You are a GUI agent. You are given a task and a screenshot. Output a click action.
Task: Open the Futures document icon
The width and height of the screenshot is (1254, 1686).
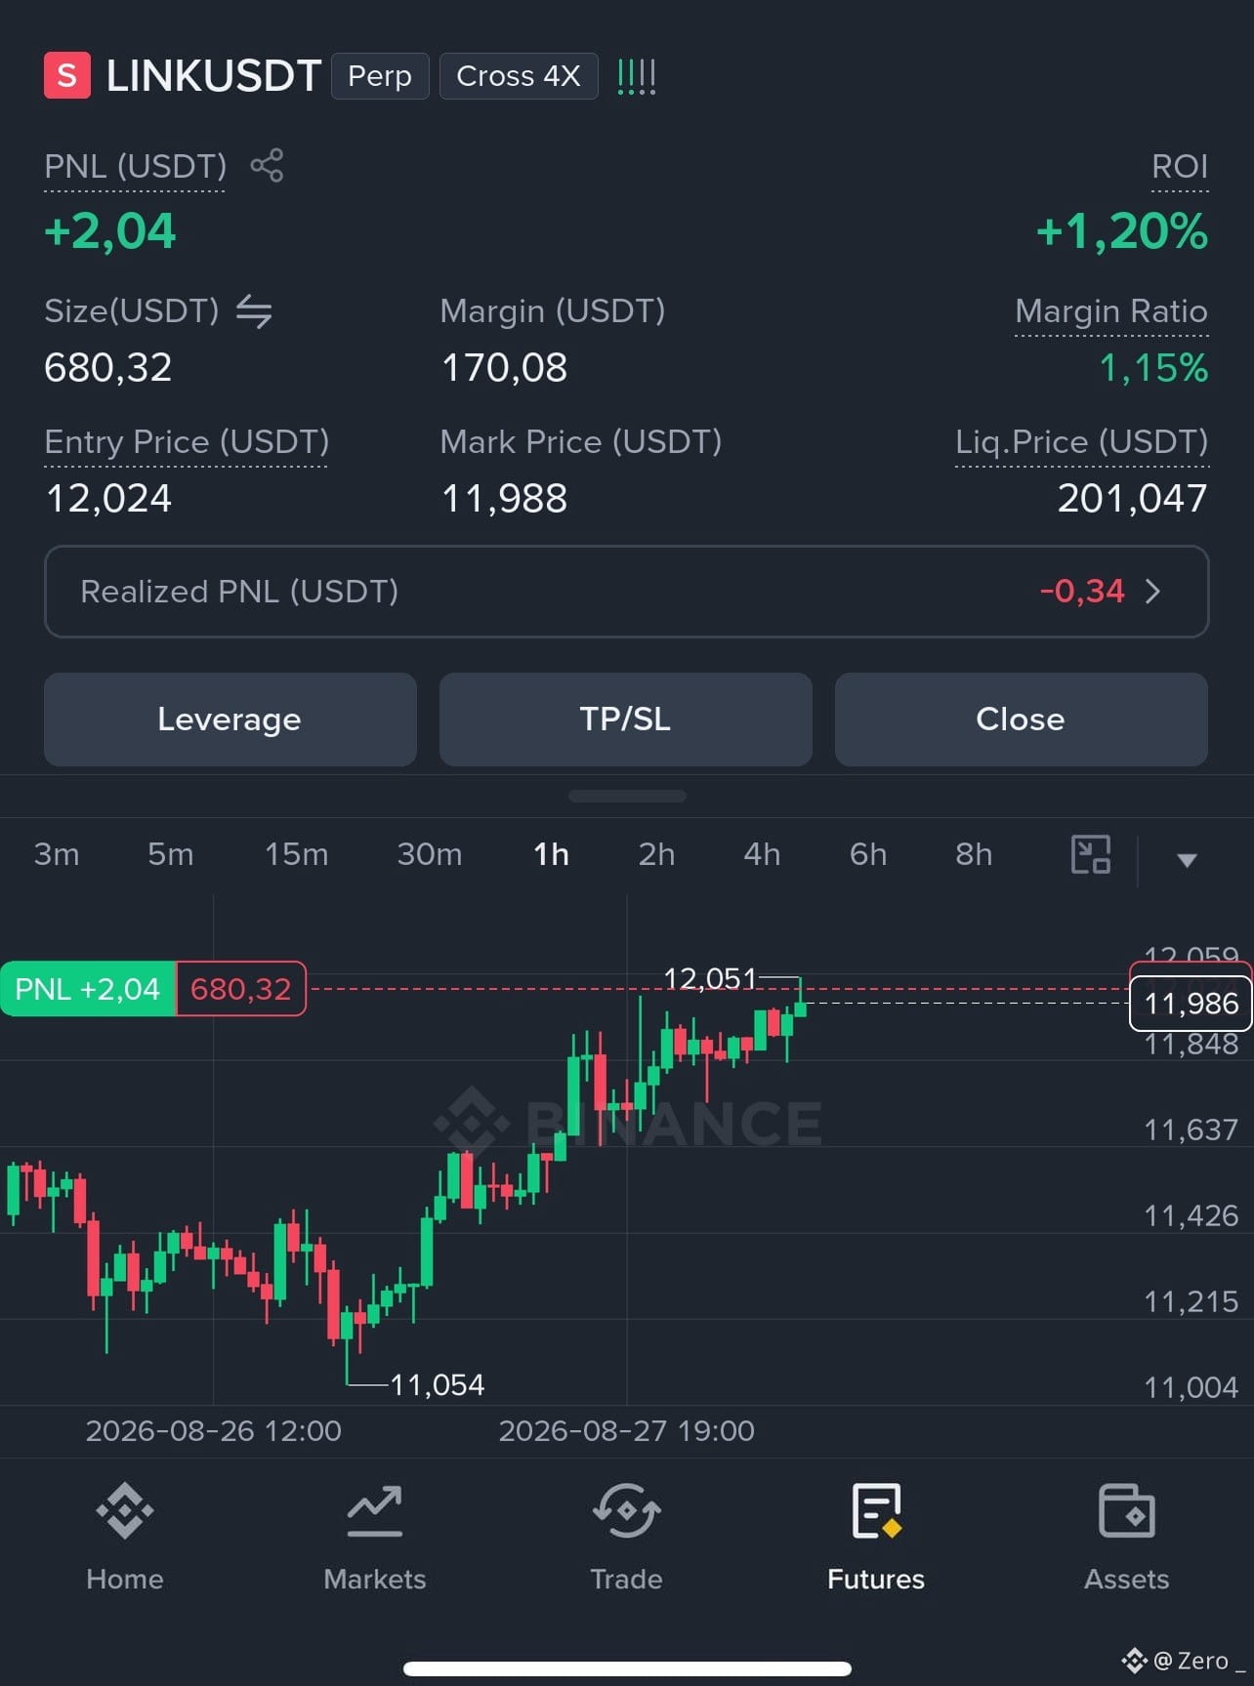point(876,1511)
